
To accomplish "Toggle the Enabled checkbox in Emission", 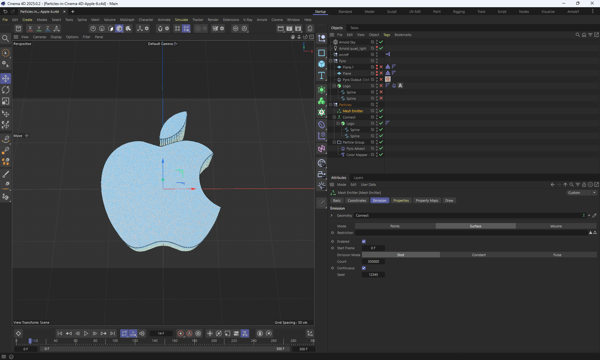I will click(x=364, y=241).
